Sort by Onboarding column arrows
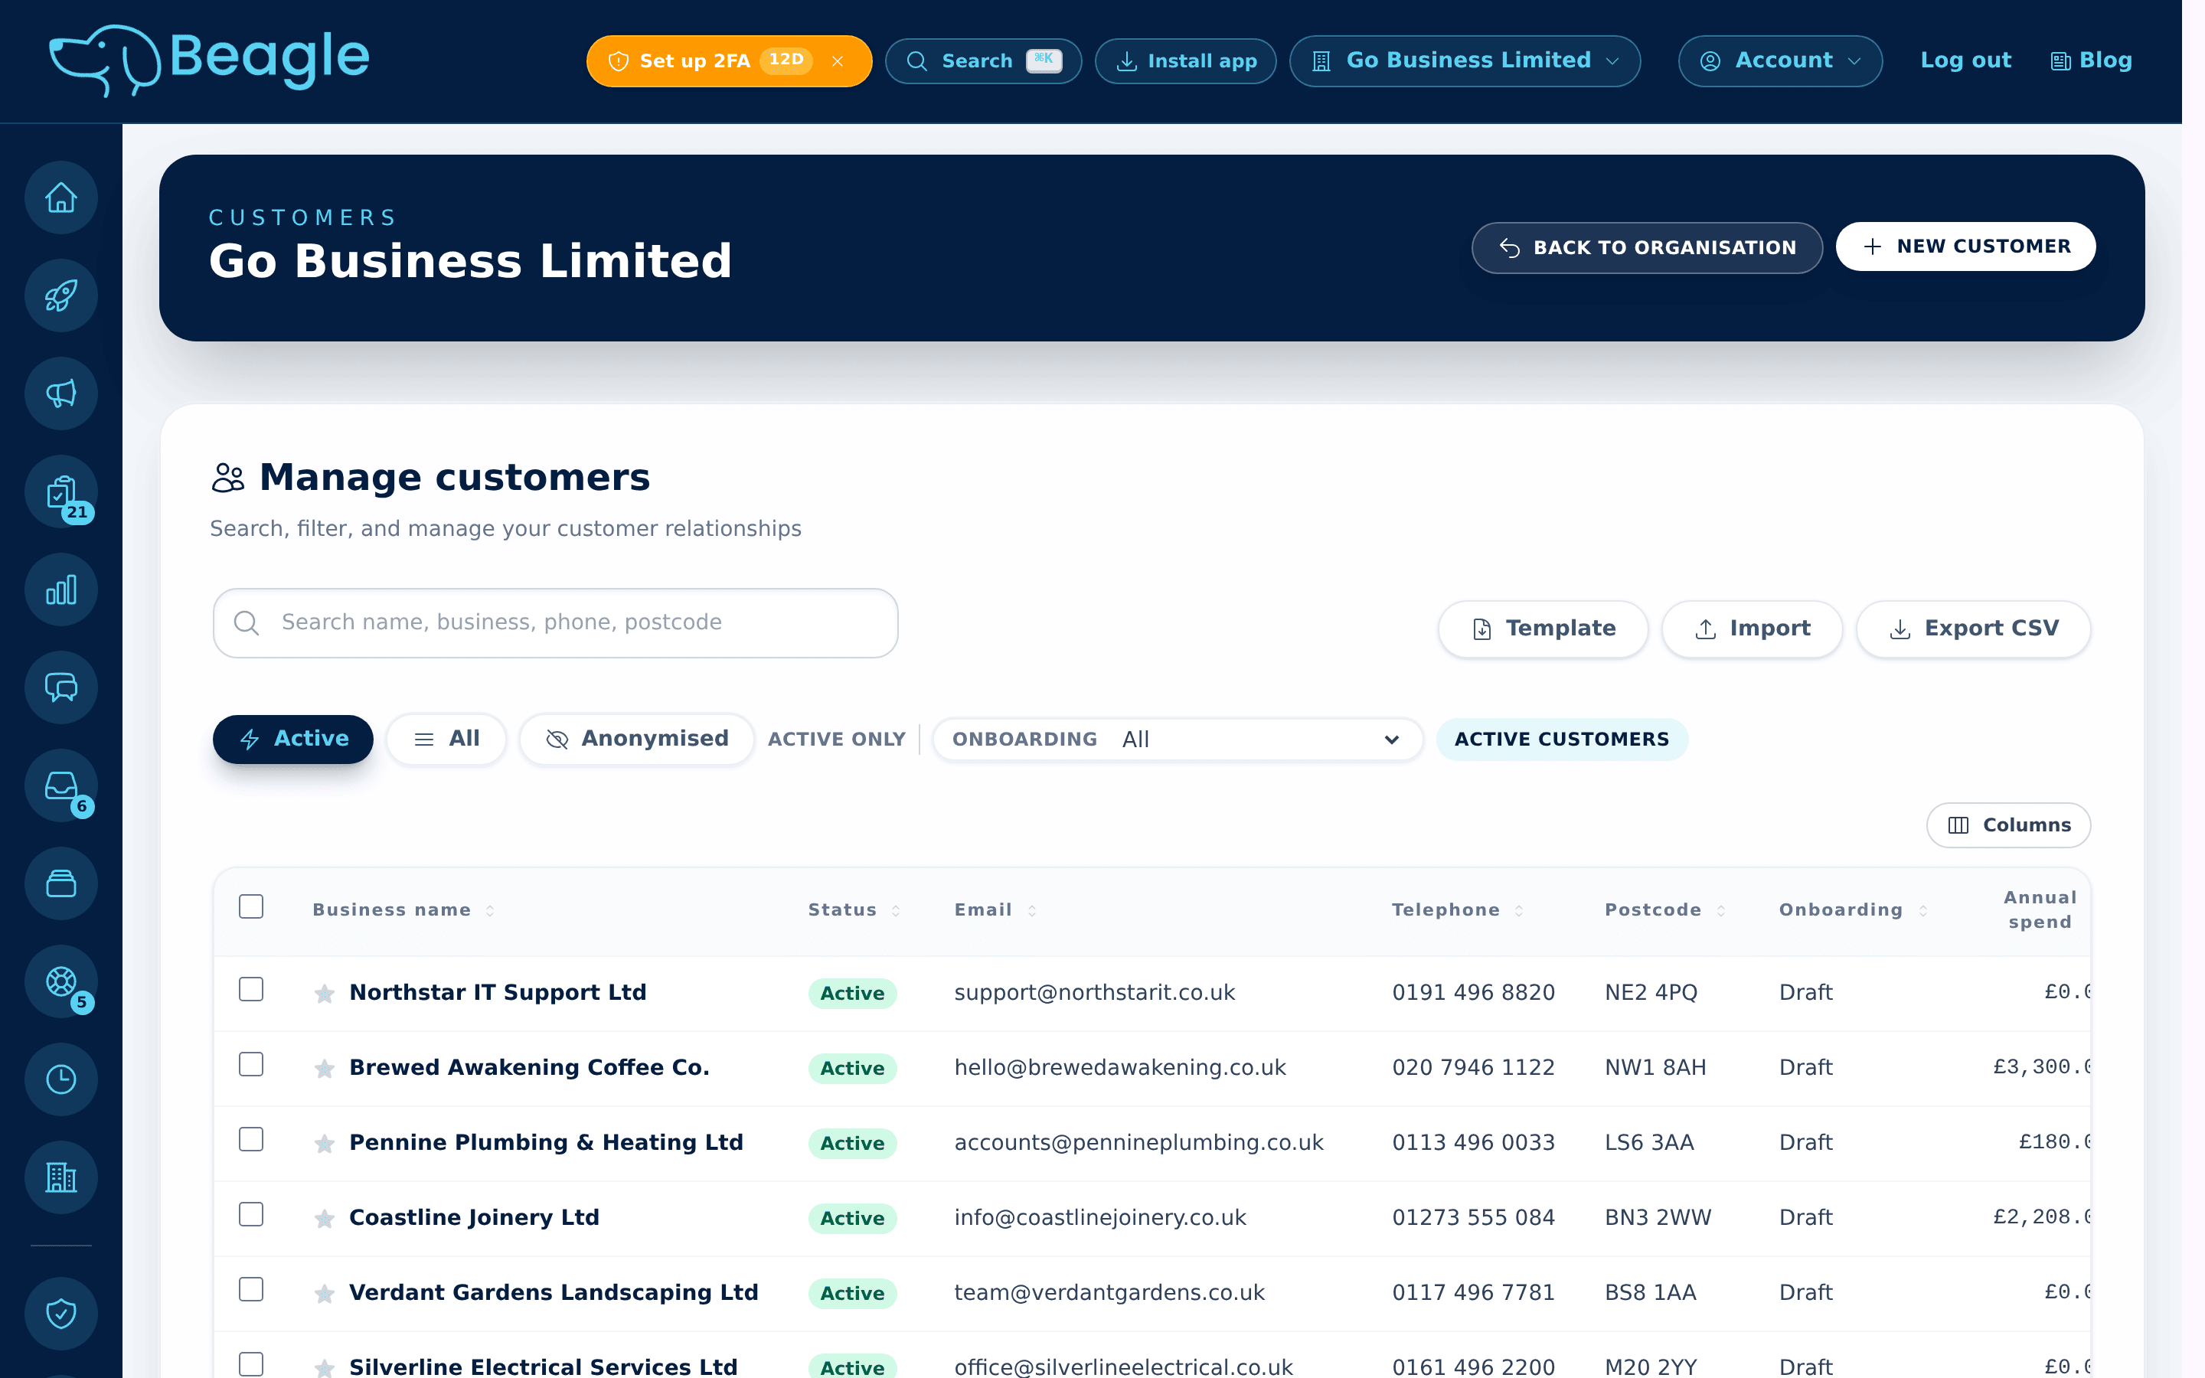 1922,910
